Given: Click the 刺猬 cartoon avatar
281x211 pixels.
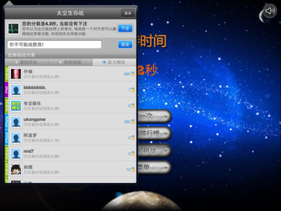Looking at the screenshot, I should pyautogui.click(x=16, y=169).
